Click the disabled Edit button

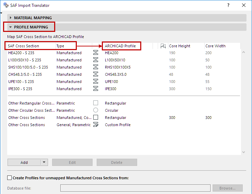point(72,162)
